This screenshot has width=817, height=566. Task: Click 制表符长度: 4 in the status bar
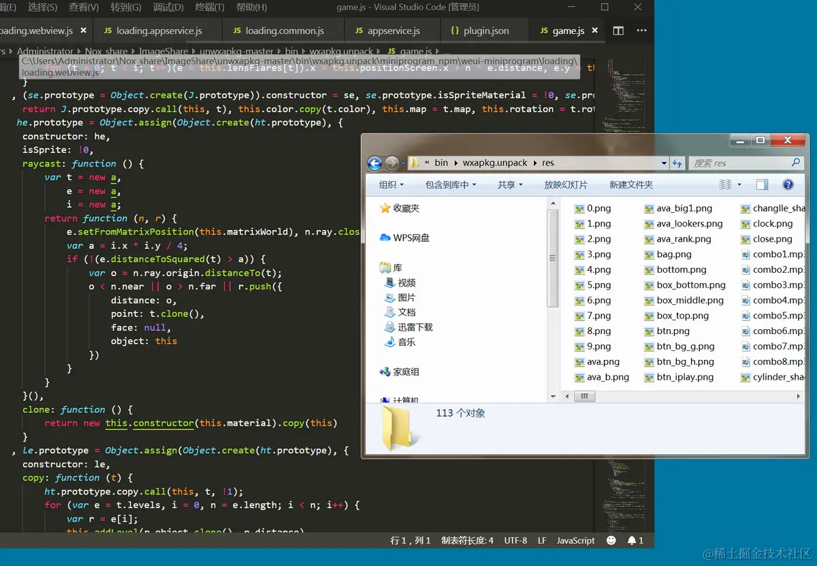(467, 540)
